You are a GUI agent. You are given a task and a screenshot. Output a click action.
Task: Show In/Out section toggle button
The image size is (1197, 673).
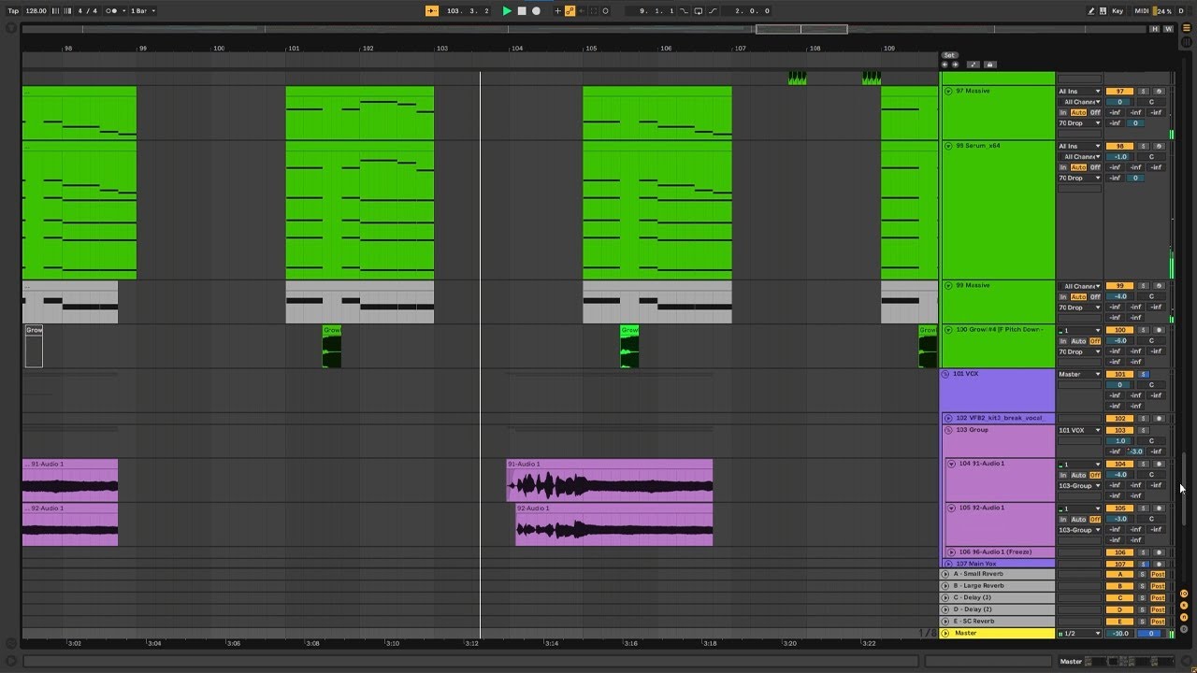coord(1183,594)
